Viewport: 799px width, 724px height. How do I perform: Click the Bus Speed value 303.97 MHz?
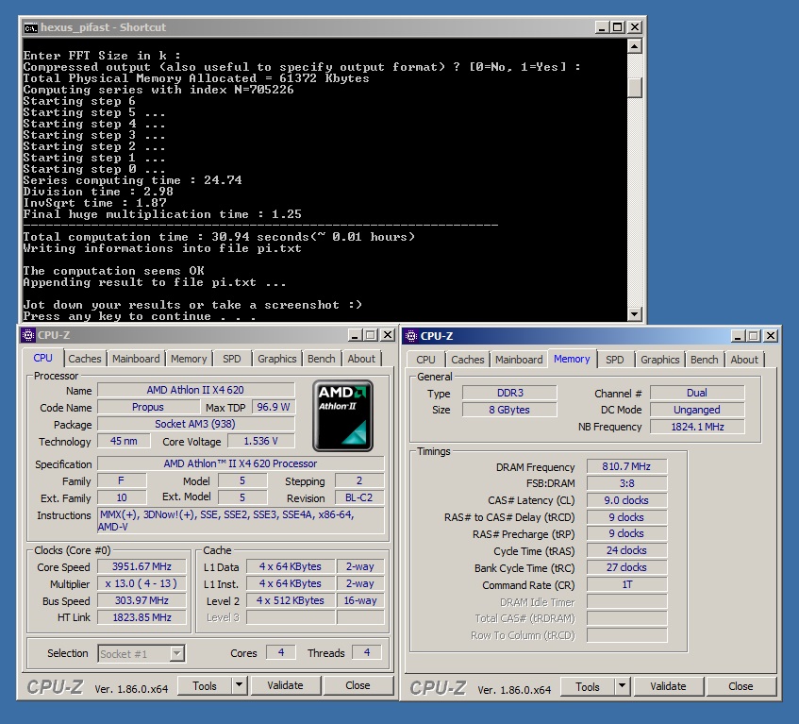click(x=141, y=600)
